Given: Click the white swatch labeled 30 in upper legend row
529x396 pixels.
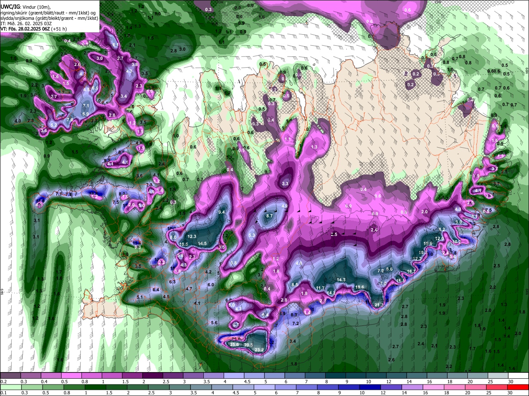Looking at the screenshot, I should [518, 375].
